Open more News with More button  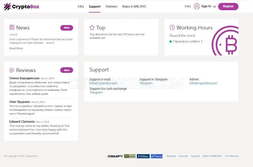[67, 28]
